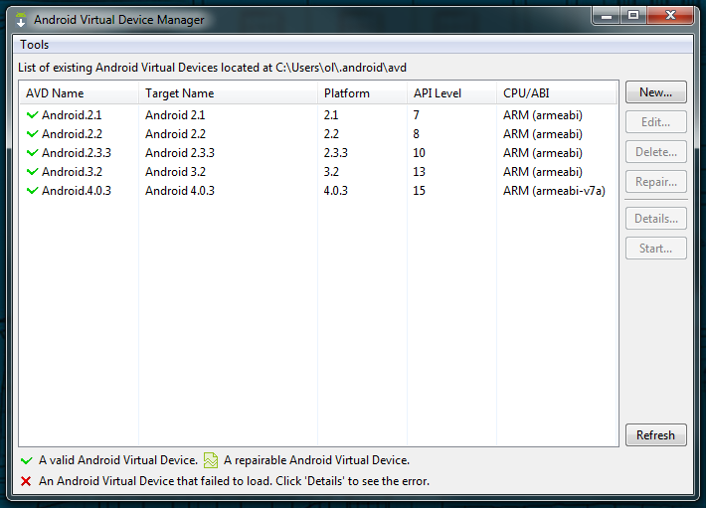Click green checkmark icon for Android.3.2
706x508 pixels.
click(x=32, y=172)
